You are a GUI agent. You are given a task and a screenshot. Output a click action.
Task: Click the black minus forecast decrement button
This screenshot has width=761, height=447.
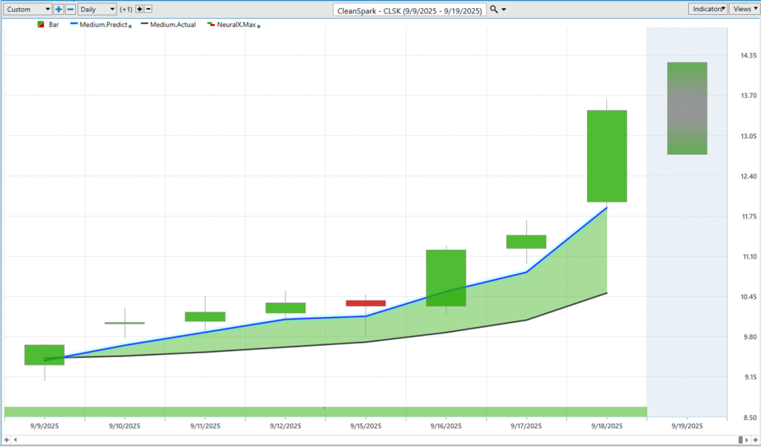click(x=149, y=10)
